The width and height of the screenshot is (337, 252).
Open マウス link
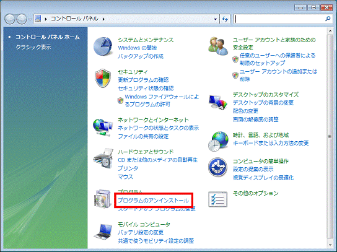(126, 176)
